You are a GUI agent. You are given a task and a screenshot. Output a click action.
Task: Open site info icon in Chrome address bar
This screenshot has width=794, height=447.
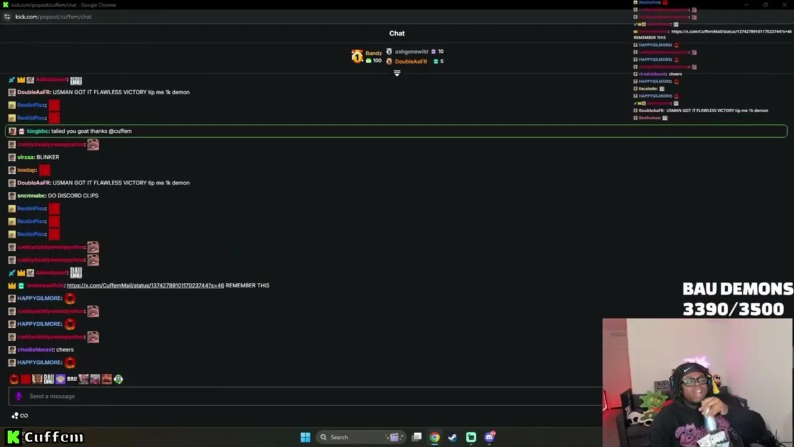tap(7, 17)
